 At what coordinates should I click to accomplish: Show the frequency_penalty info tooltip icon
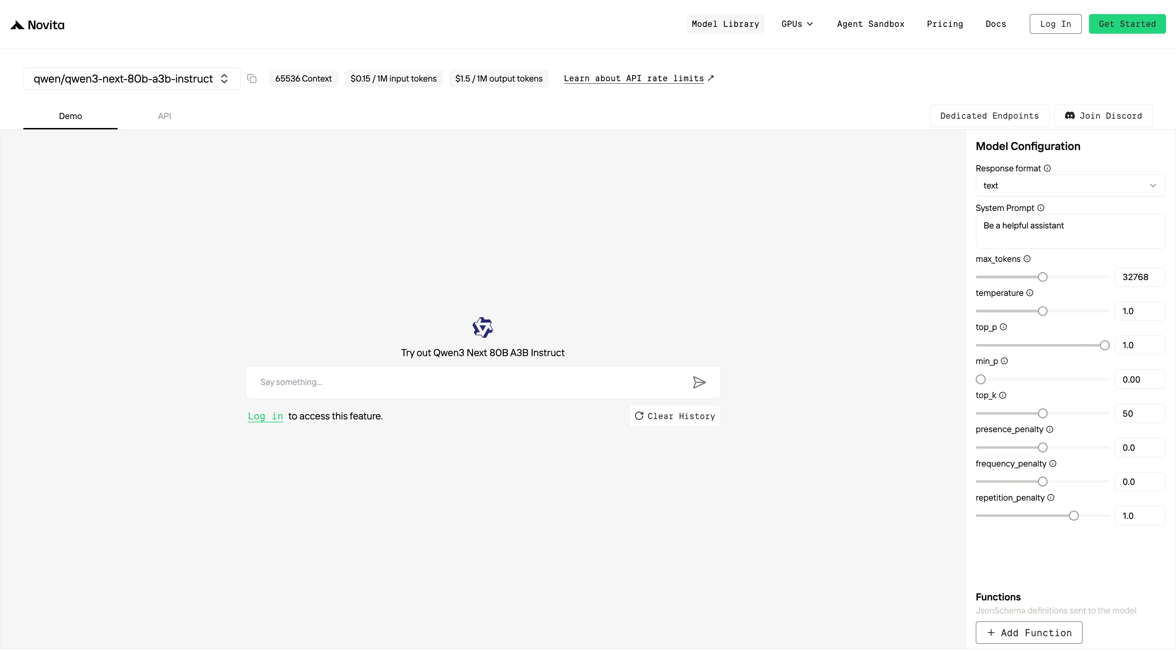(x=1053, y=464)
